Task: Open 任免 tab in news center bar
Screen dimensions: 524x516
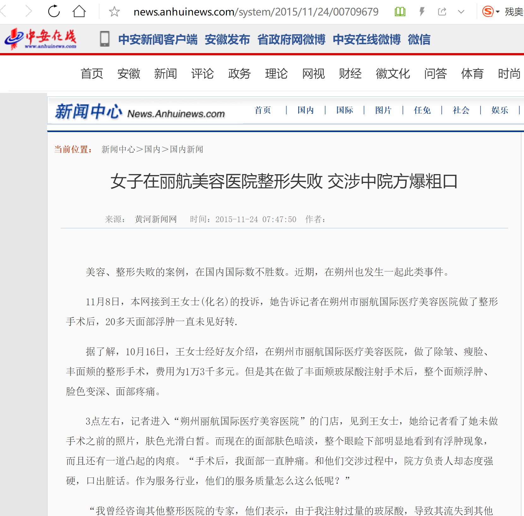Action: click(x=422, y=110)
